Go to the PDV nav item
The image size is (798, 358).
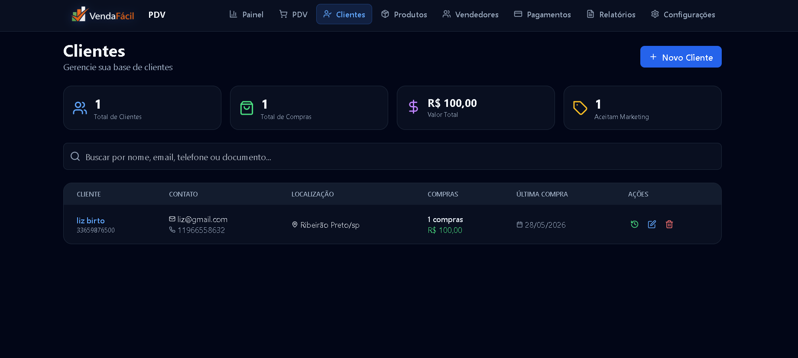click(x=293, y=14)
